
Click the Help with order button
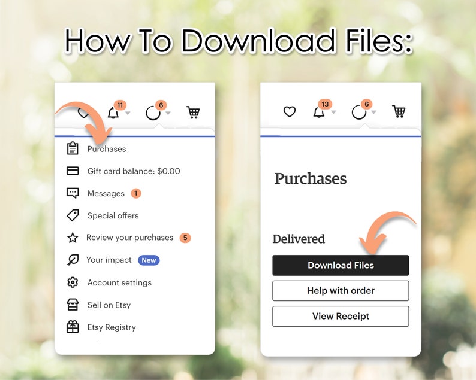pyautogui.click(x=341, y=291)
